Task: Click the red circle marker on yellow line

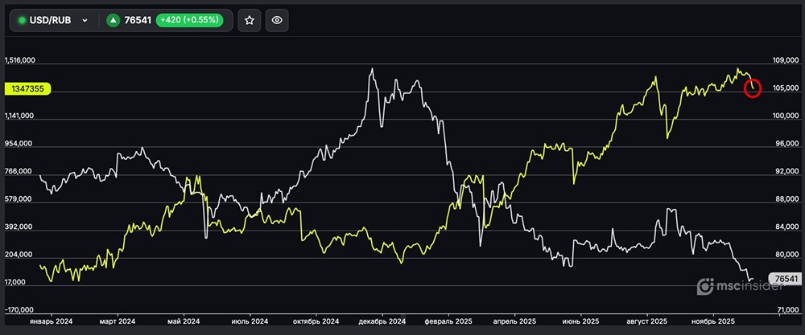Action: click(753, 88)
